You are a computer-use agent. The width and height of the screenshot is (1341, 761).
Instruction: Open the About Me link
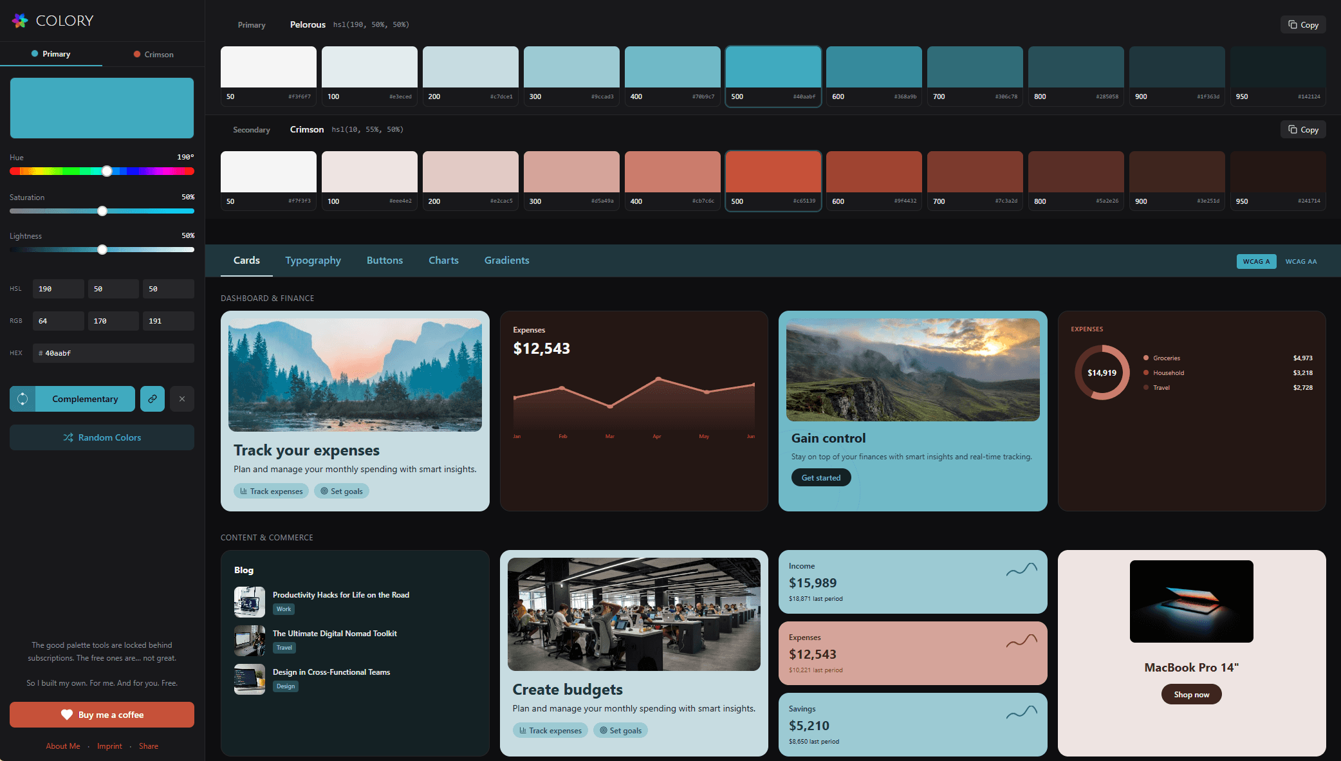pos(63,746)
